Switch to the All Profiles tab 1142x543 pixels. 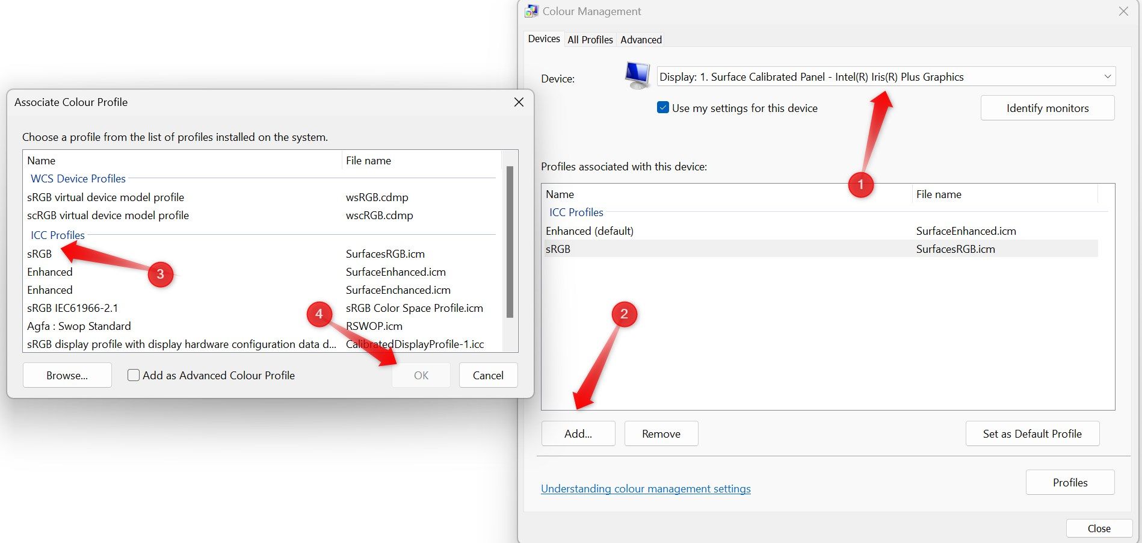click(590, 40)
